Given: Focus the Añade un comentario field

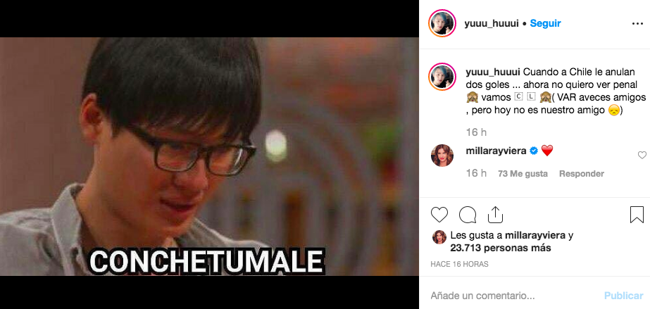Looking at the screenshot, I should click(514, 296).
